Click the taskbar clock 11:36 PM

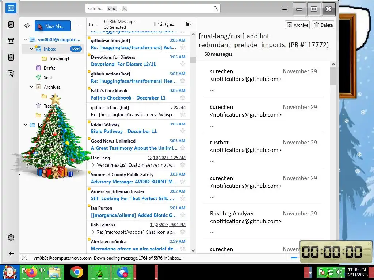(x=356, y=272)
